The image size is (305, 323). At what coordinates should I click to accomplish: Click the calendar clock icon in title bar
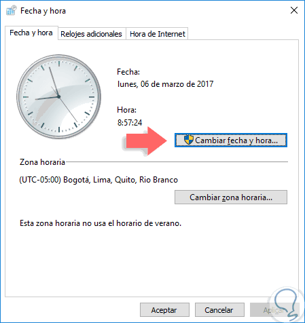coord(12,10)
